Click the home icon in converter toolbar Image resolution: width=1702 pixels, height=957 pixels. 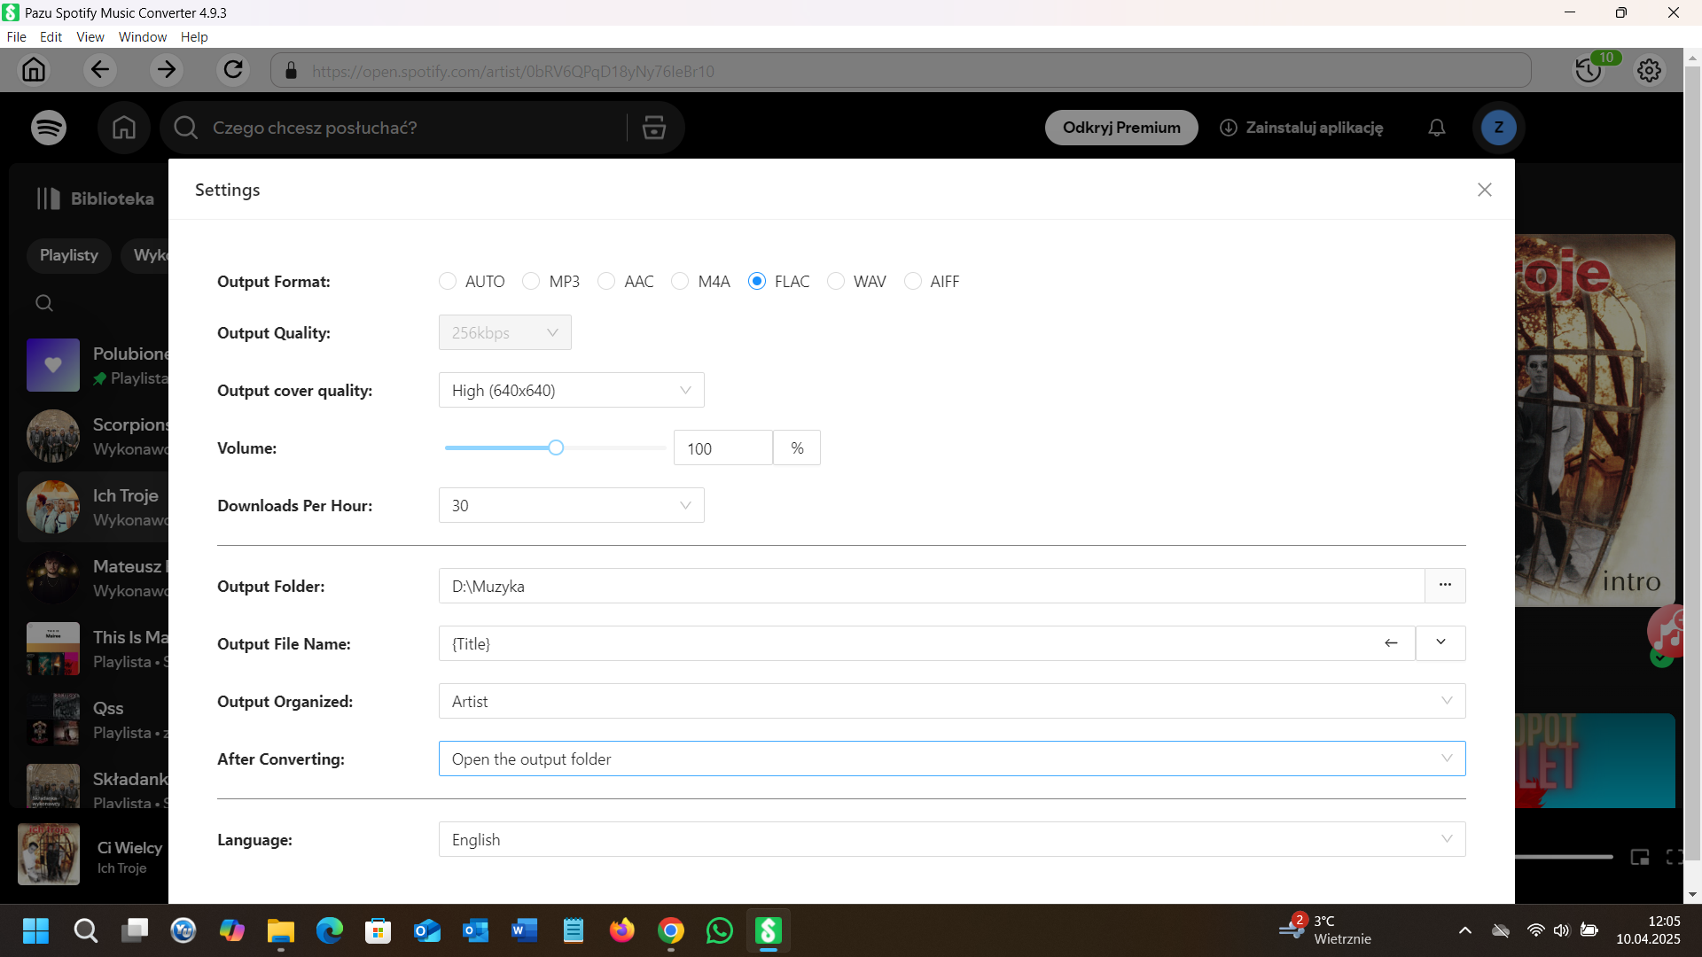point(34,70)
